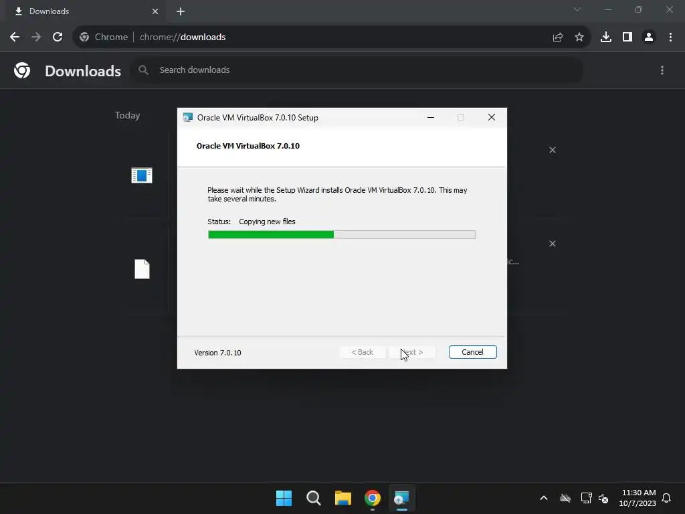The image size is (685, 514).
Task: Click the VirtualBox setup title bar icon
Action: [188, 118]
